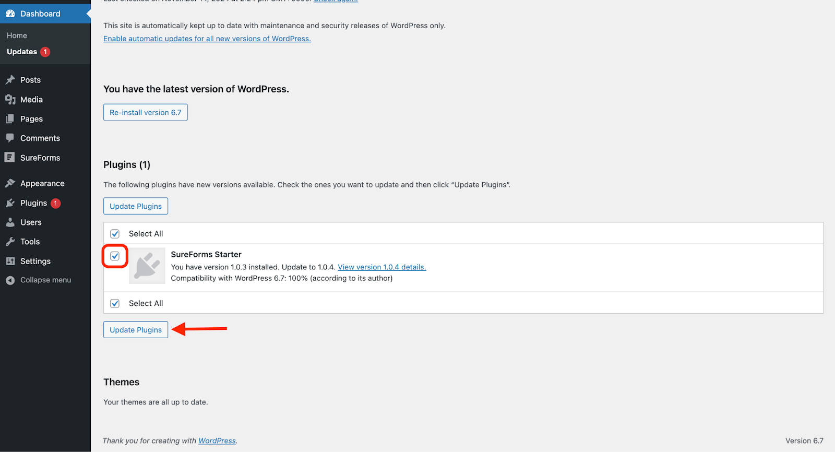The height and width of the screenshot is (452, 835).
Task: Click Re-install version 6.7 button
Action: tap(146, 112)
